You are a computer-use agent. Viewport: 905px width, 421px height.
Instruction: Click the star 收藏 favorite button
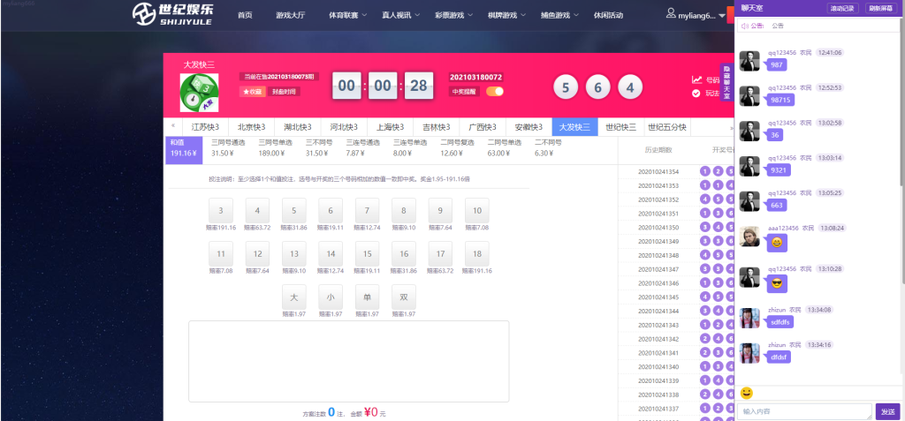point(252,92)
